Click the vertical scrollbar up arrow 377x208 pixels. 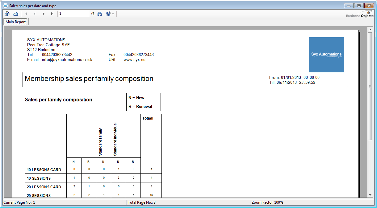(370, 29)
